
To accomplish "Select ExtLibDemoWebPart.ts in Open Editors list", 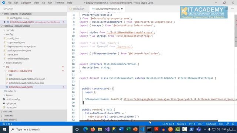I will click(33, 22).
